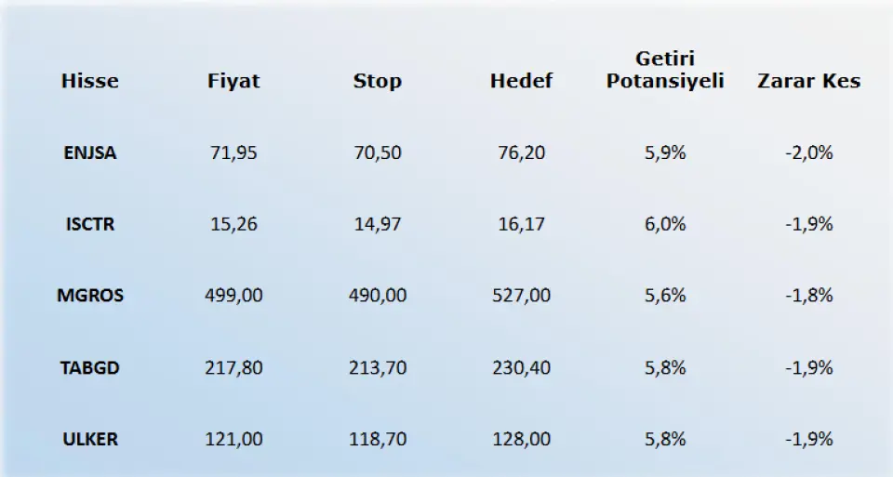
Task: Select the Fiyat column header
Action: pos(233,81)
